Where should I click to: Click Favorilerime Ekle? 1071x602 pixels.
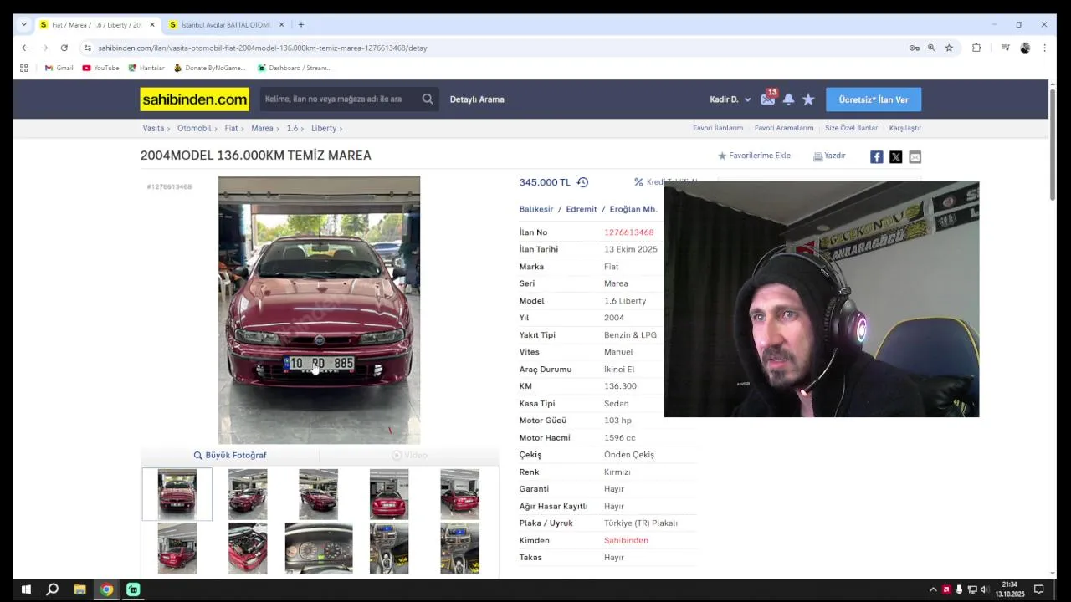pos(754,156)
